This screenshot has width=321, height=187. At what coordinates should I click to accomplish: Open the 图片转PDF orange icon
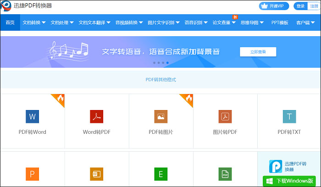(x=225, y=116)
